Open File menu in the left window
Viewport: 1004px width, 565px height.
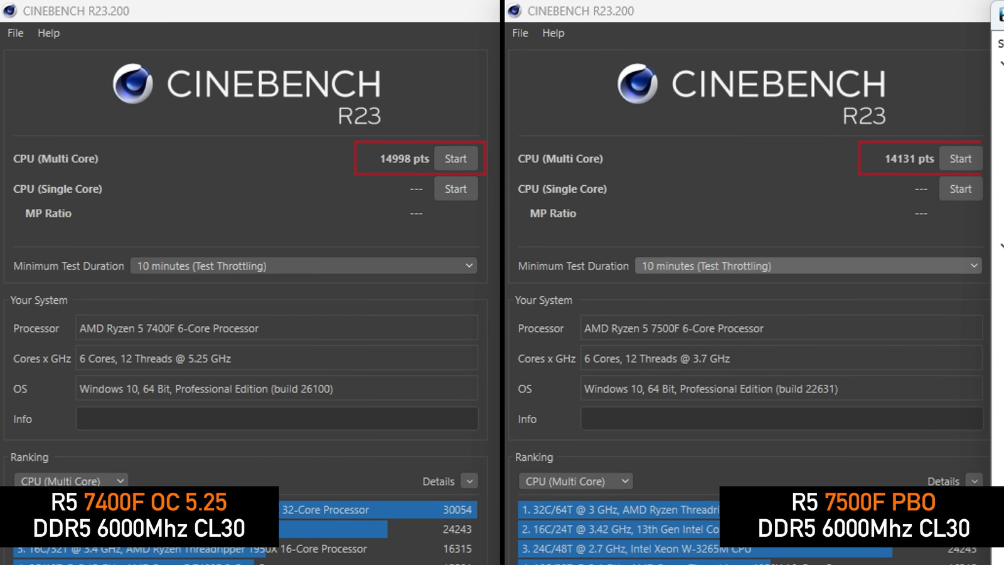point(16,33)
